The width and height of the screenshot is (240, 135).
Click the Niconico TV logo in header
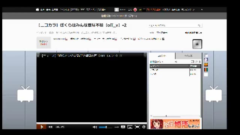(37, 10)
